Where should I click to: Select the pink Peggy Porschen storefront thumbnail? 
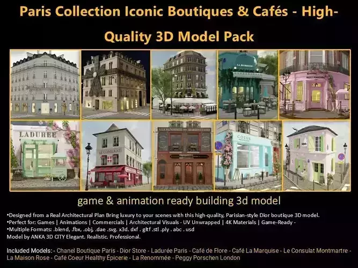tap(315, 85)
